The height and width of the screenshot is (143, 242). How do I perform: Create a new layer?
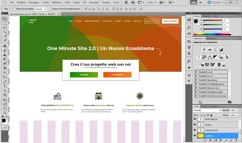(x=231, y=140)
